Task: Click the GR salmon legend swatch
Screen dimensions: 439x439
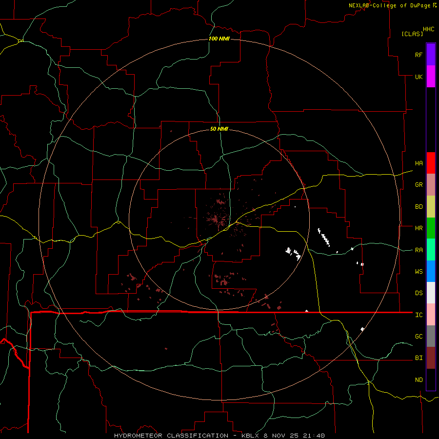Action: (x=431, y=185)
